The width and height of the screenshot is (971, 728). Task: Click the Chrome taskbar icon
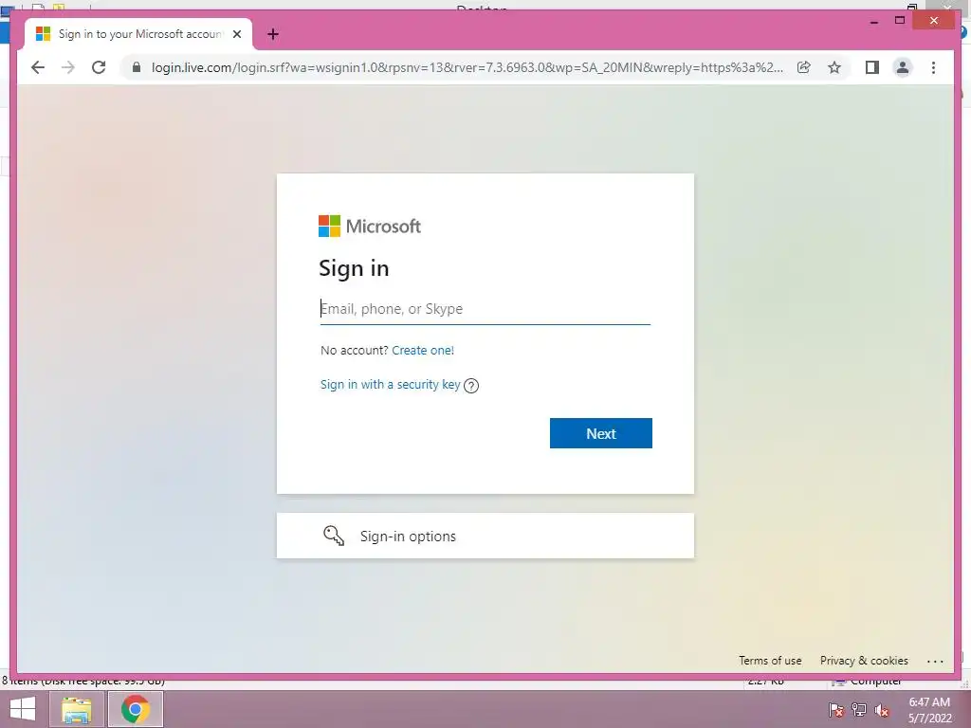pos(136,709)
